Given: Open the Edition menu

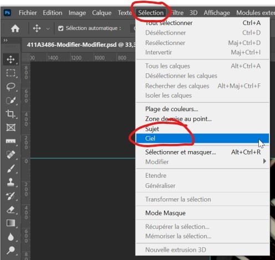Looking at the screenshot, I should tap(53, 13).
